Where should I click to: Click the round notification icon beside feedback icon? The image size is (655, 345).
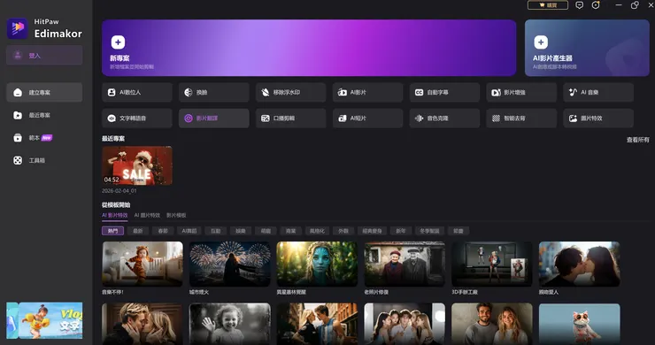pyautogui.click(x=596, y=5)
